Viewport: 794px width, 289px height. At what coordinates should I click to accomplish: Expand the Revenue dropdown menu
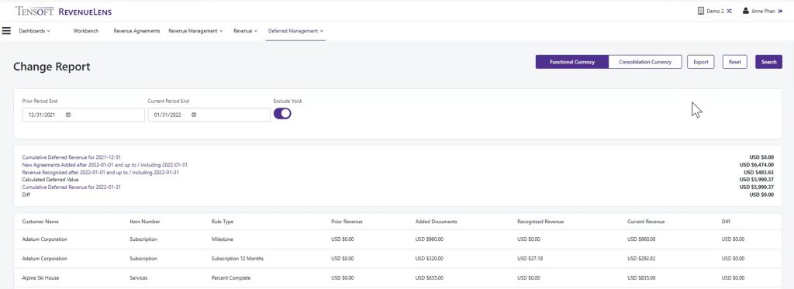tap(246, 31)
